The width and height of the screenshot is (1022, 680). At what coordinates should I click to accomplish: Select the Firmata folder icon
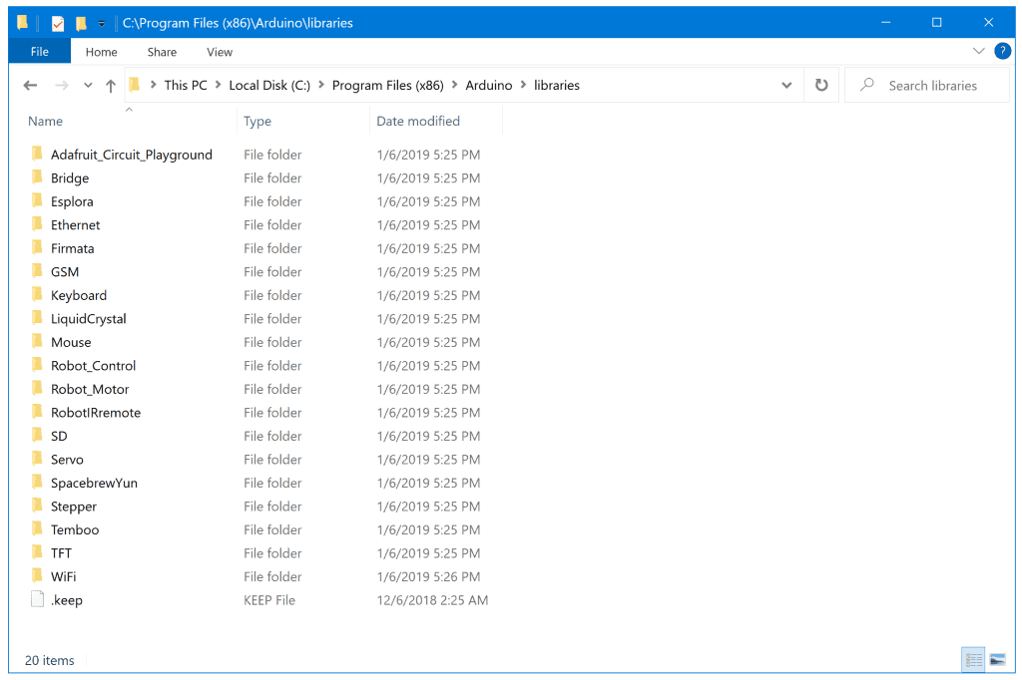37,248
